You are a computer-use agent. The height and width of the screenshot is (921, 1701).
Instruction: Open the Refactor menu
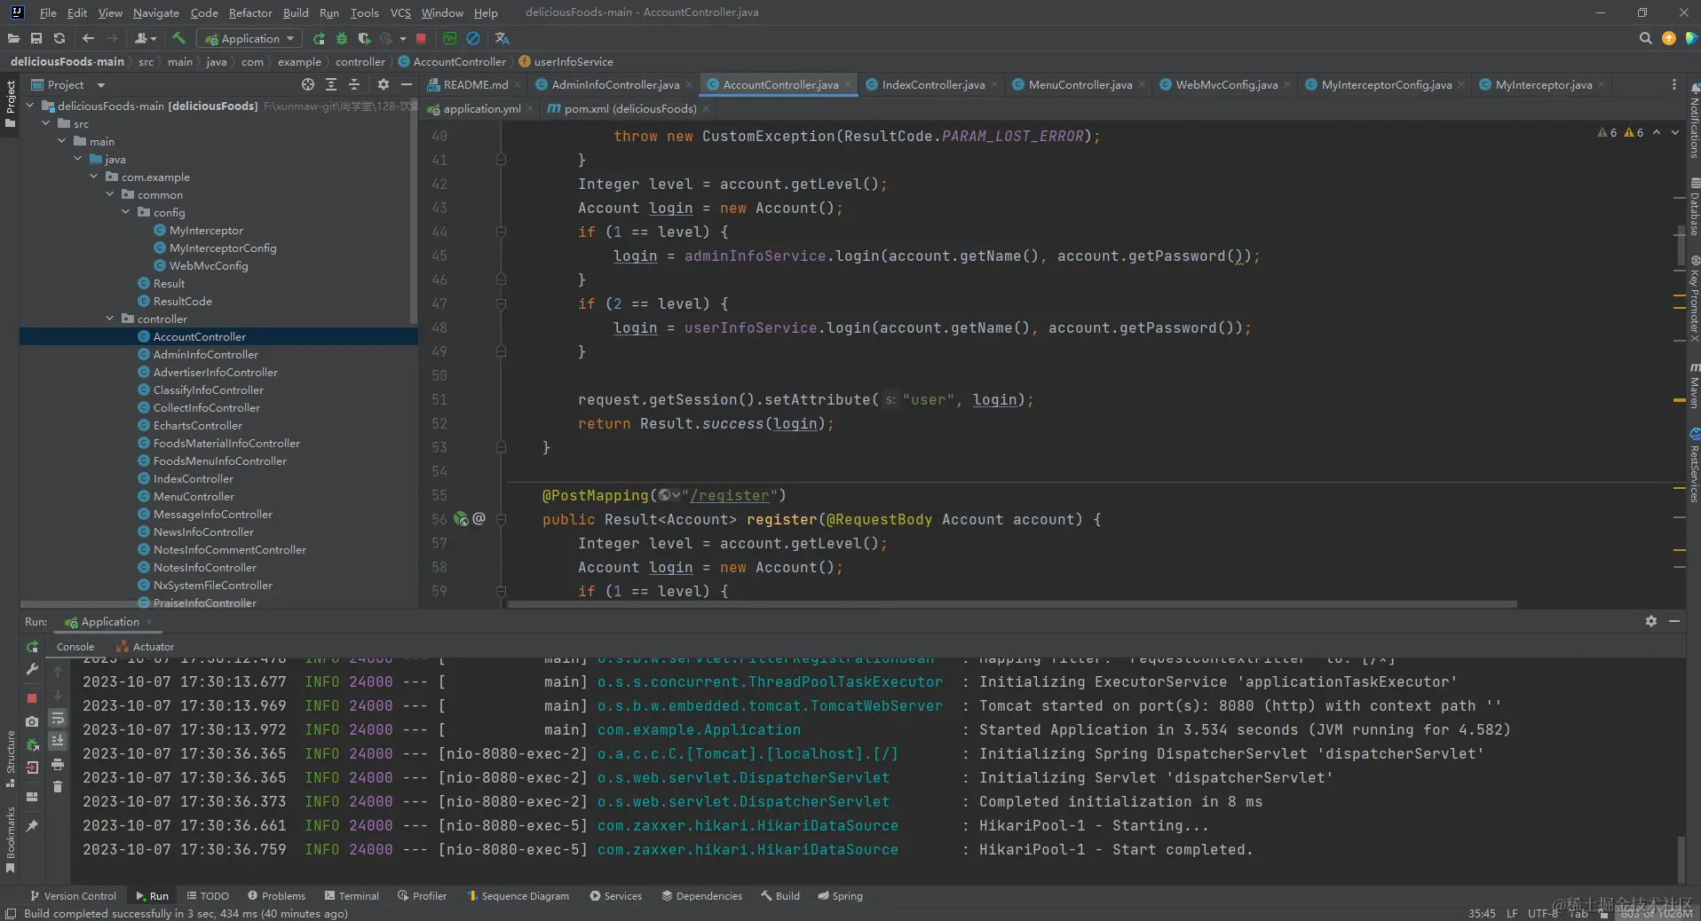(x=250, y=12)
